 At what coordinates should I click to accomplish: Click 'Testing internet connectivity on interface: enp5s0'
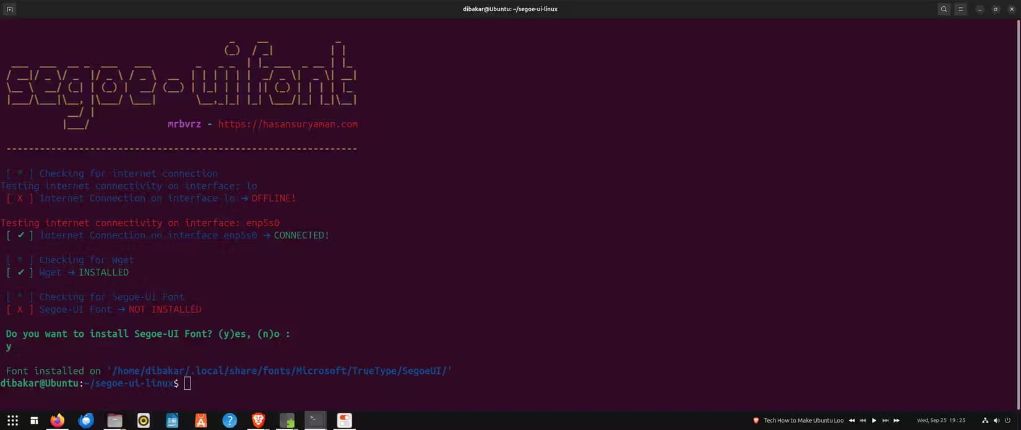click(140, 223)
